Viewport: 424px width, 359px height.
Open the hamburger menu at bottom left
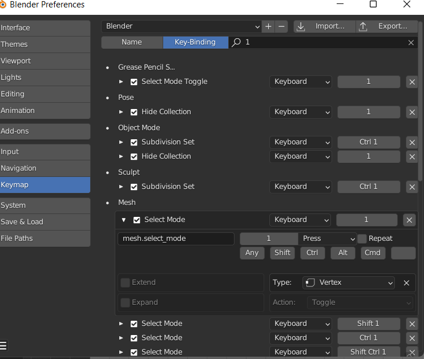pyautogui.click(x=3, y=345)
